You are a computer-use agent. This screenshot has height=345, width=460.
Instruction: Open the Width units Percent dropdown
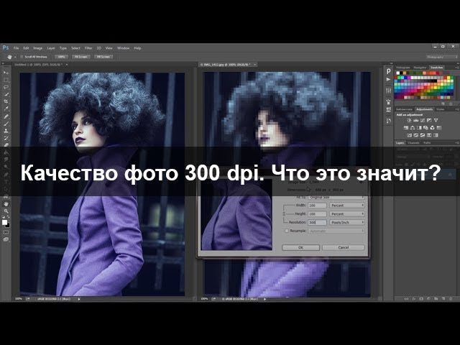347,206
